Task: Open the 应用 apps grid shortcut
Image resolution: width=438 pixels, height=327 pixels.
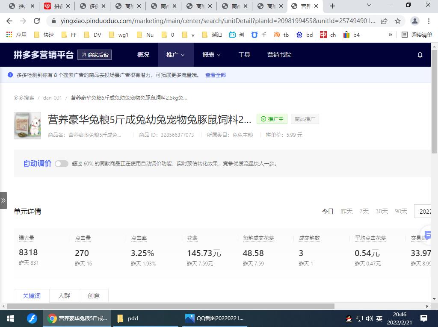Action: (16, 35)
